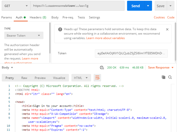Screen dimensions: 177x132
Task: Open the Cookies link
Action: (159, 17)
